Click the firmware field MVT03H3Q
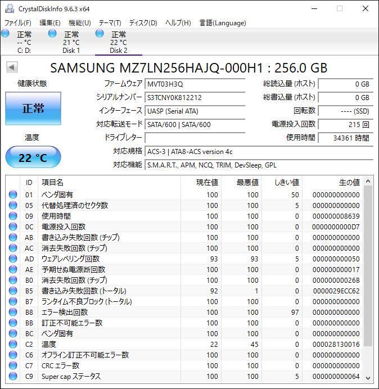This screenshot has width=379, height=389. [x=195, y=84]
